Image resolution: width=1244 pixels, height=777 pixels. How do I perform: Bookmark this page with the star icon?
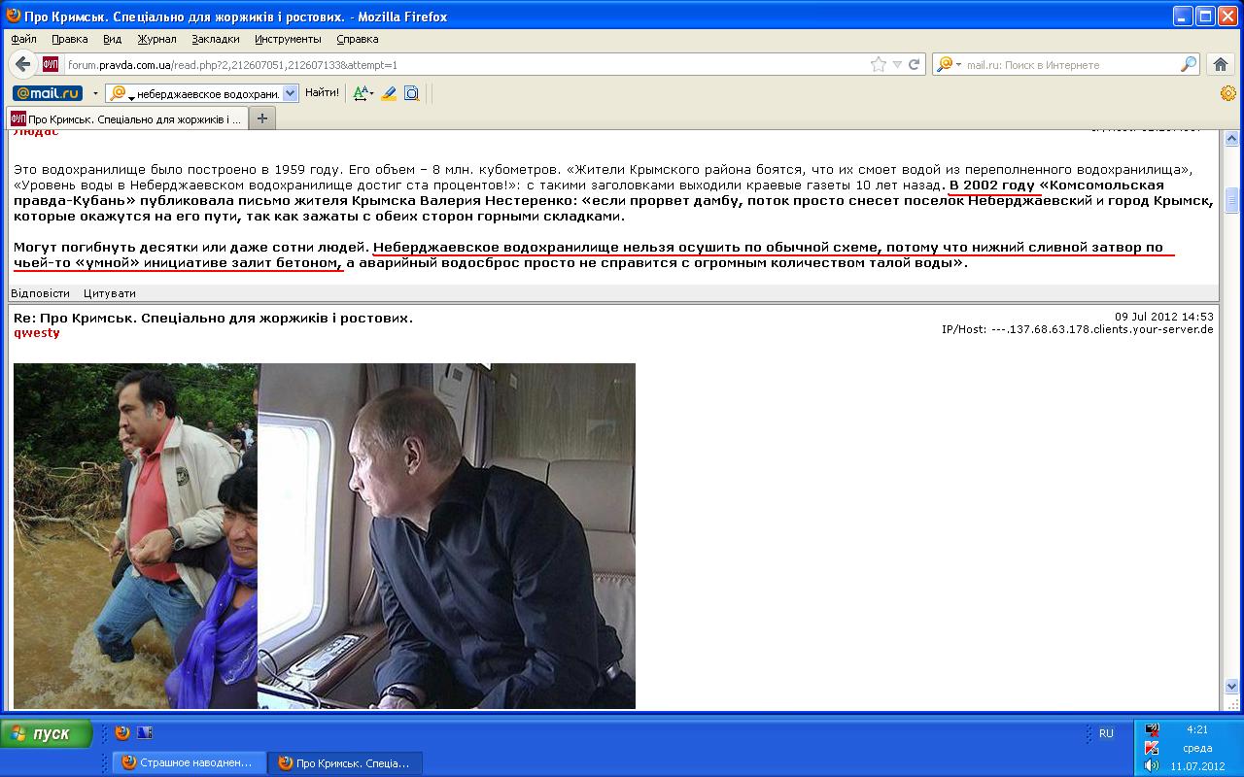[x=879, y=65]
